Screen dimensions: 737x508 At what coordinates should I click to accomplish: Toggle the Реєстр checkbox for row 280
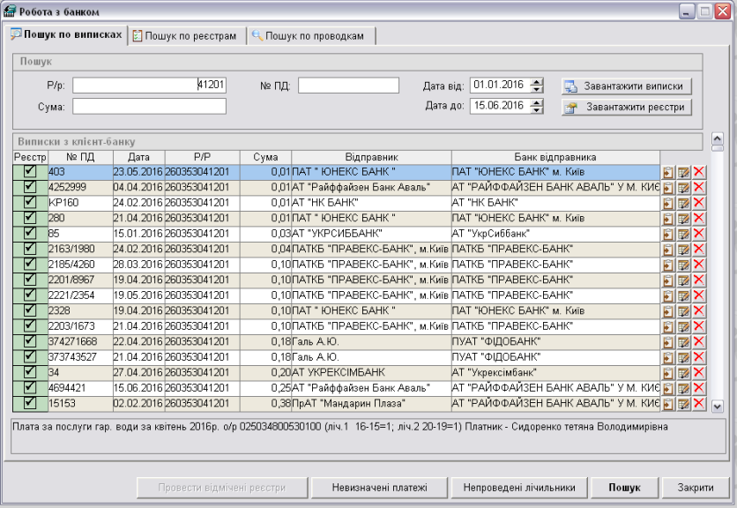click(x=29, y=218)
